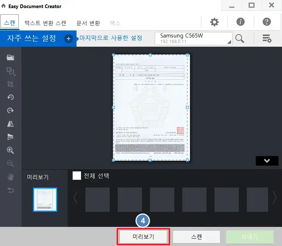
Task: Click the magnifier search device icon
Action: click(239, 38)
